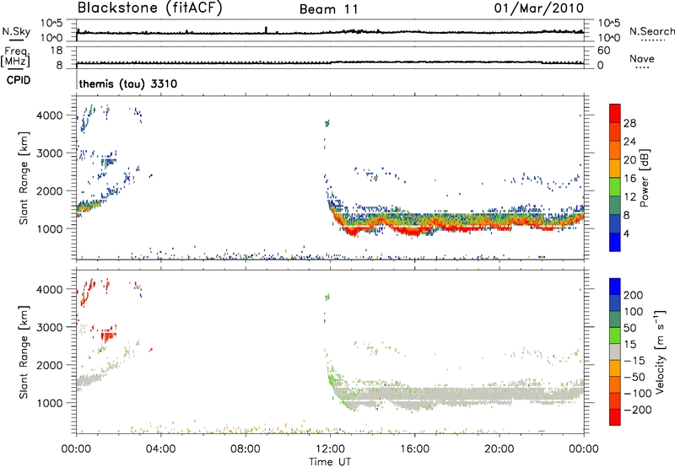The width and height of the screenshot is (675, 467).
Task: Click the '60' Nave axis tick
Action: pos(603,51)
